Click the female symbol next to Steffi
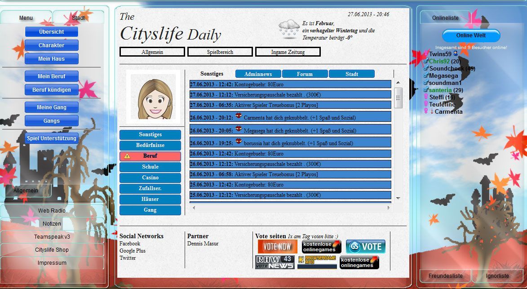 [426, 97]
